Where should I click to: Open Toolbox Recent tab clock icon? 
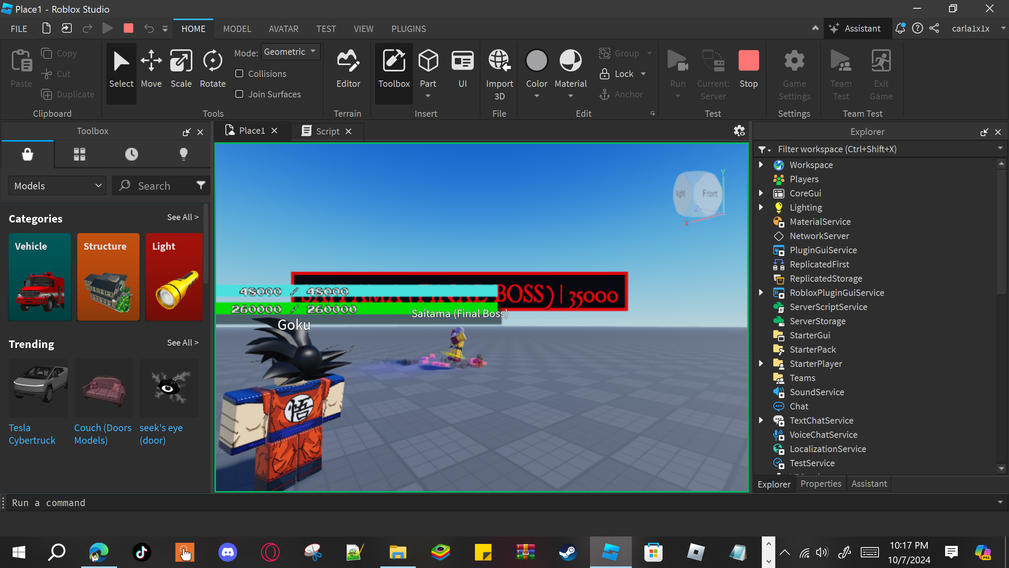pos(131,154)
